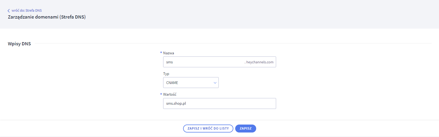Place cursor on 'sms.shop.pl' text
The width and height of the screenshot is (439, 137).
point(176,103)
